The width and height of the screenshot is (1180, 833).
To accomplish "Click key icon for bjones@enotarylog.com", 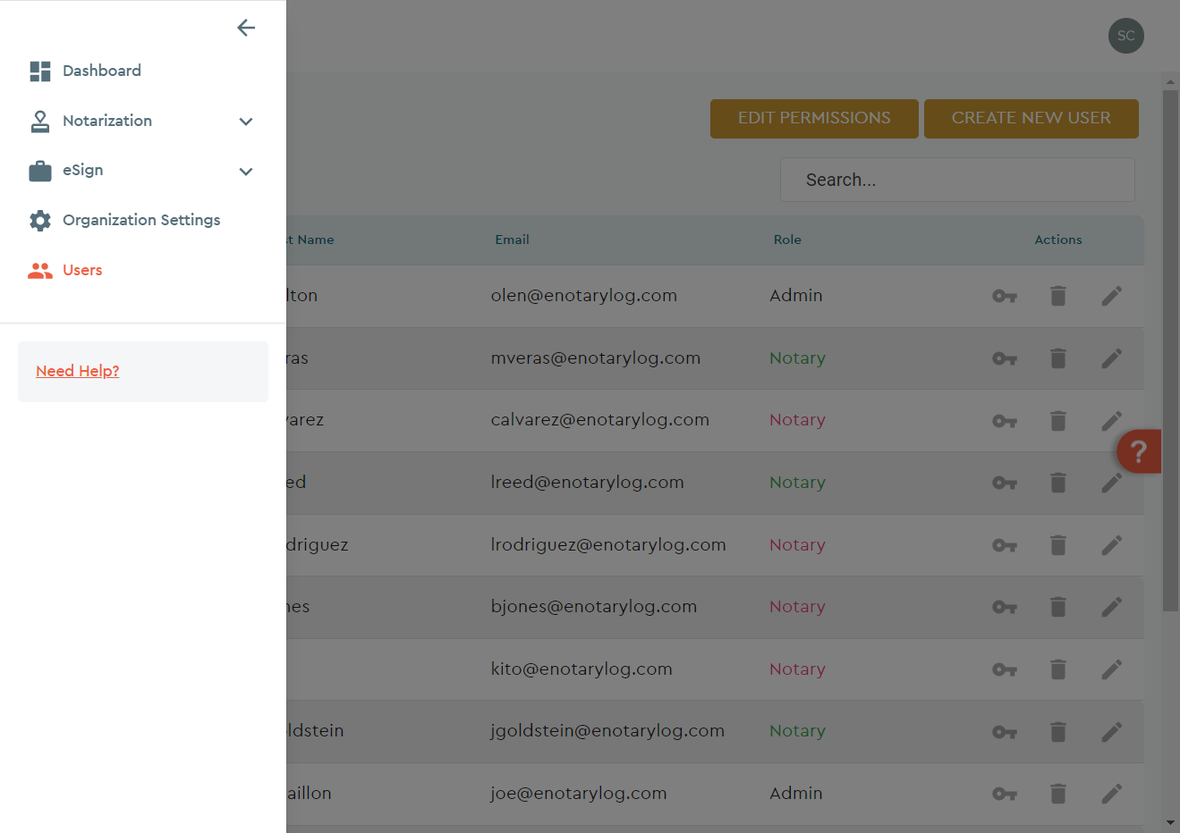I will pyautogui.click(x=1005, y=607).
